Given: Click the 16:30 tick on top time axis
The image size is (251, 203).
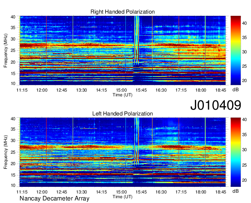Looking at the screenshot, I should point(161,90).
